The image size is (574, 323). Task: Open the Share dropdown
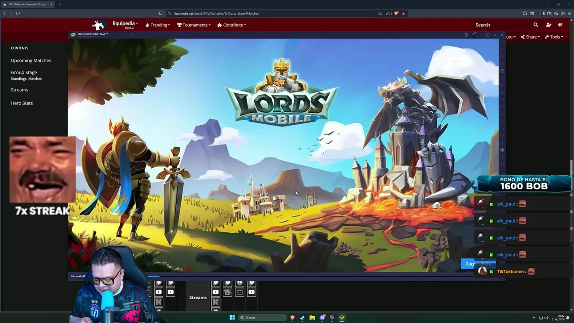[530, 37]
